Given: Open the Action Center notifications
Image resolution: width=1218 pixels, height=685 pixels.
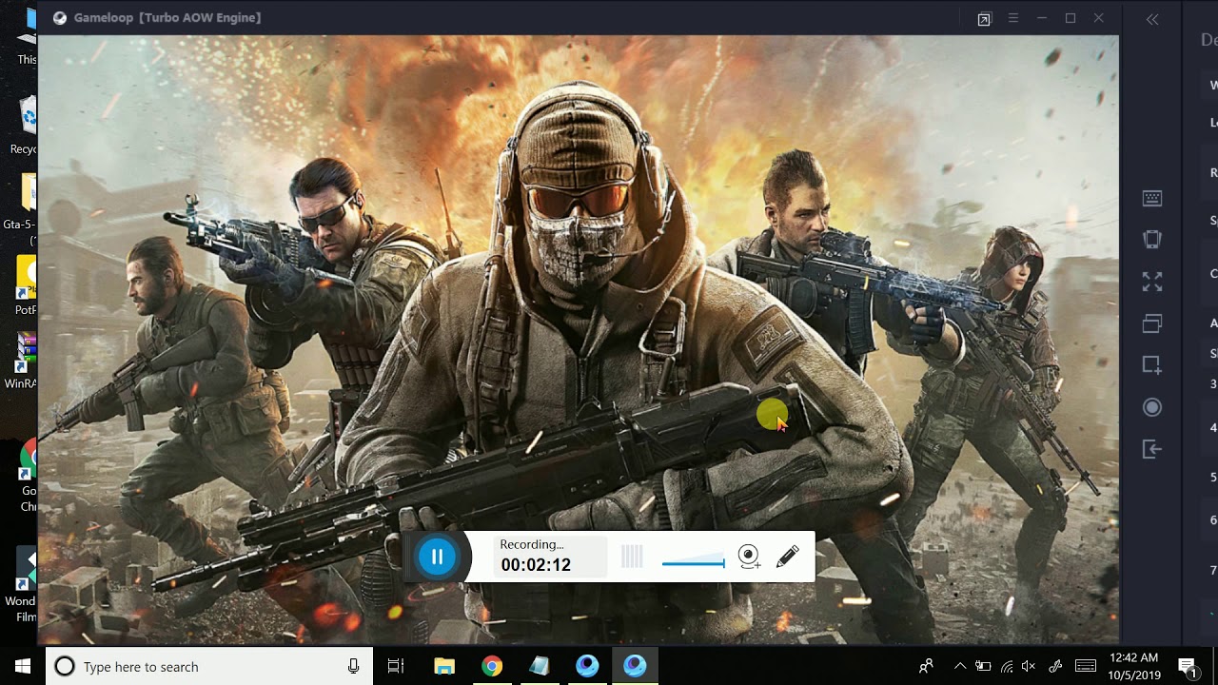Looking at the screenshot, I should click(1188, 667).
